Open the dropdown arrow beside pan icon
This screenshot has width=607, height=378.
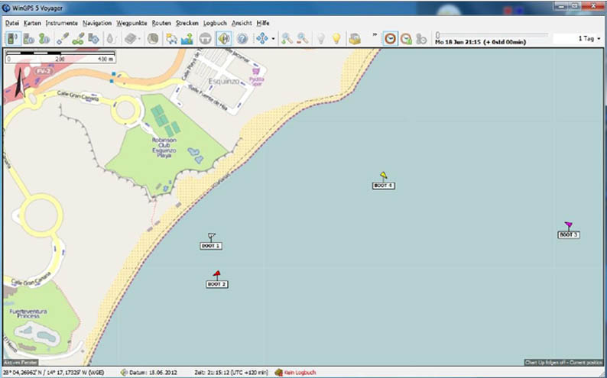[x=274, y=38]
